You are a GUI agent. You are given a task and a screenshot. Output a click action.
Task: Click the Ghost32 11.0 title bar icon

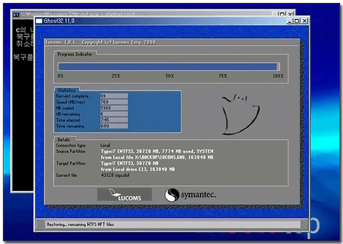point(39,21)
